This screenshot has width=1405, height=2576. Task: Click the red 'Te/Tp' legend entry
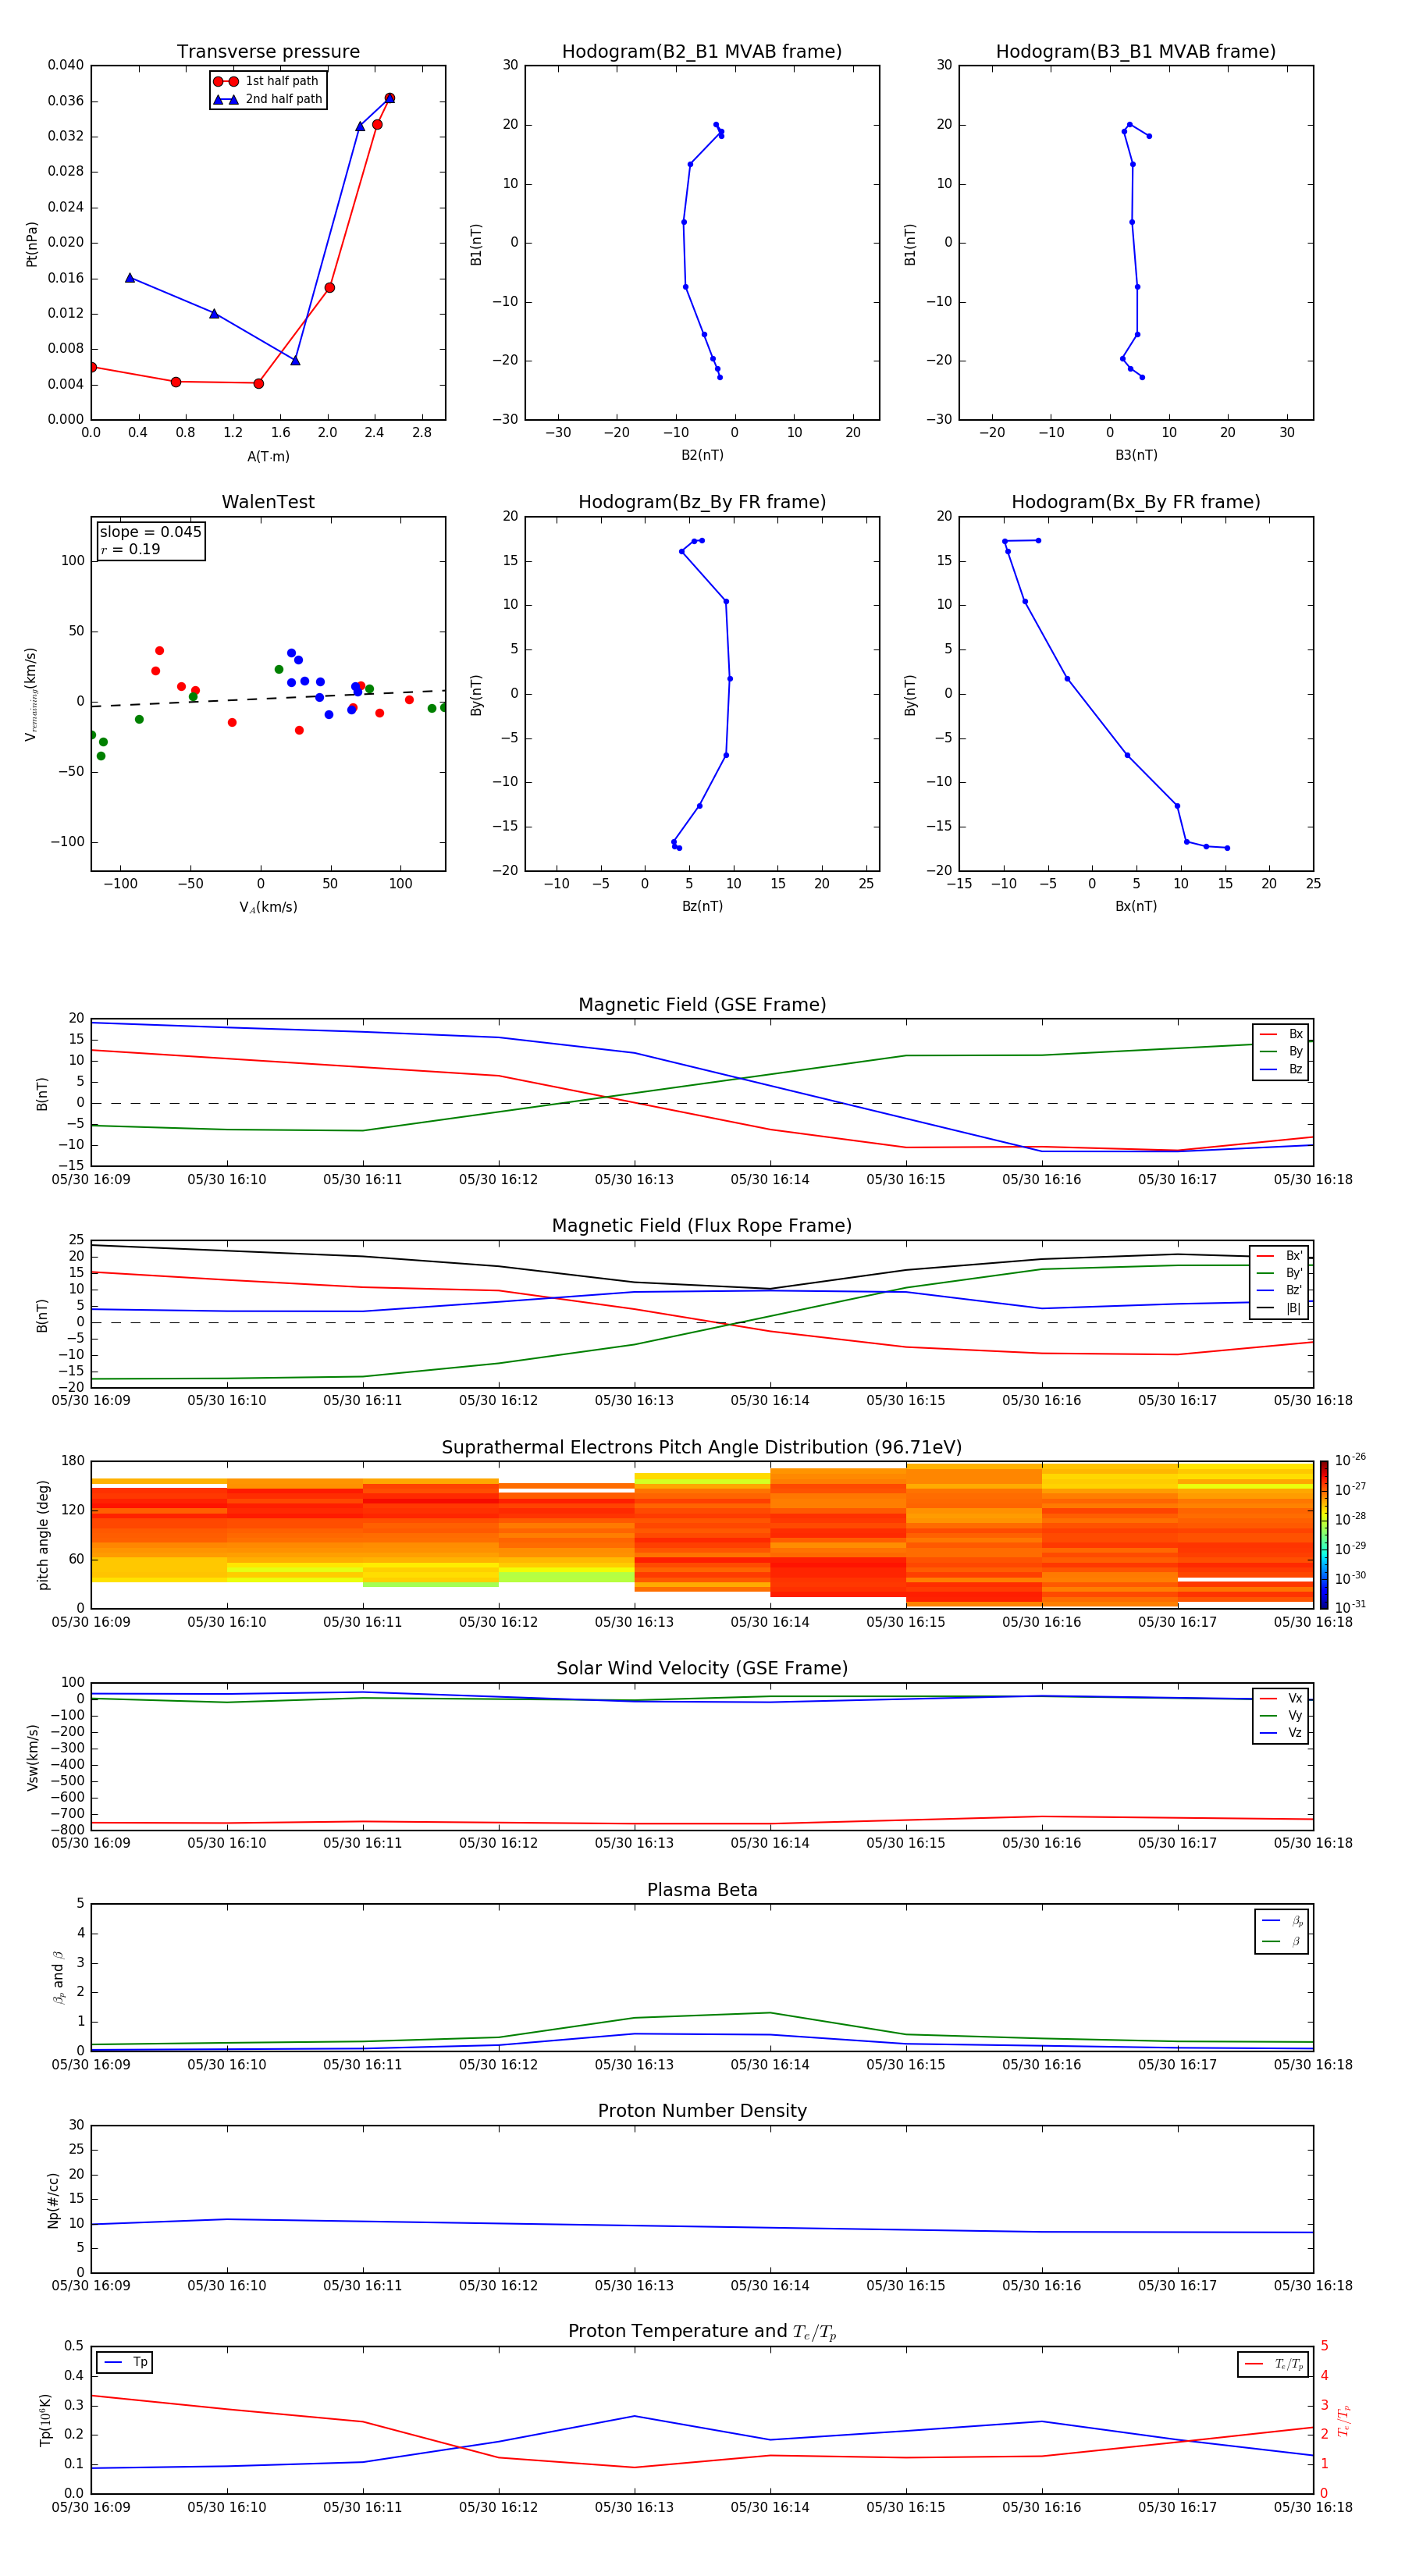(x=1273, y=2364)
